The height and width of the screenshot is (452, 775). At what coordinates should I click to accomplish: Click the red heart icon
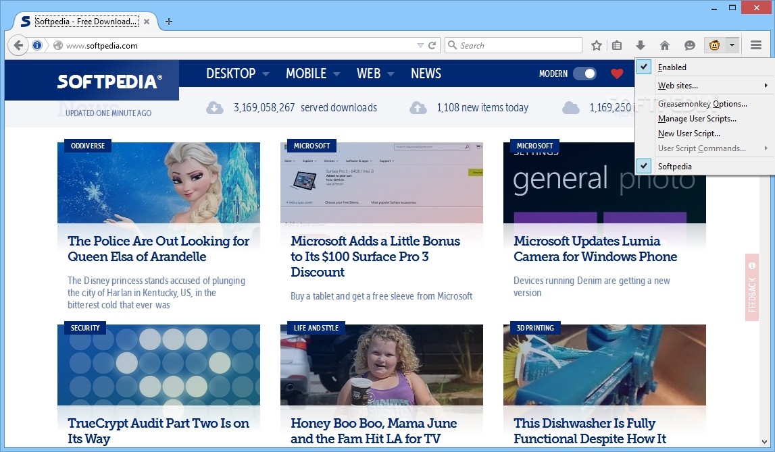point(617,74)
